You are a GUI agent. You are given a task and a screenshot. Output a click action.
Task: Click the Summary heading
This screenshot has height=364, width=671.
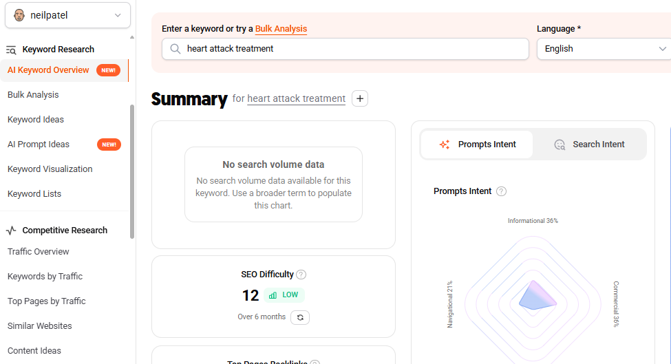click(x=189, y=99)
